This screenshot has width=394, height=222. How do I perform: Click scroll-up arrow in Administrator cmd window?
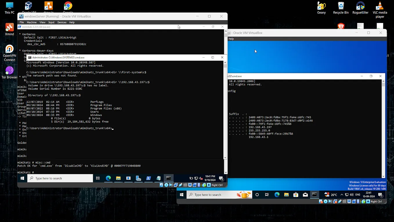click(225, 62)
